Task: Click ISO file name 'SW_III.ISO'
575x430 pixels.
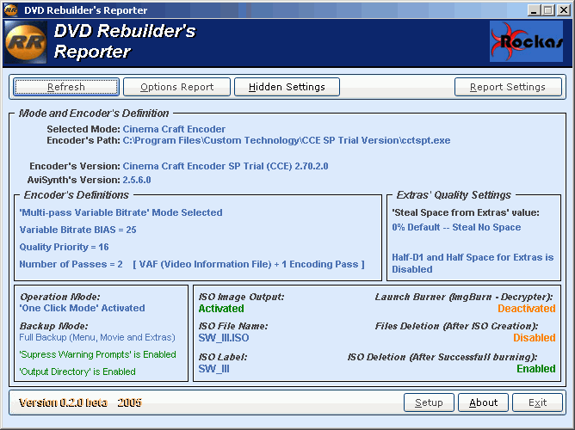Action: 224,338
